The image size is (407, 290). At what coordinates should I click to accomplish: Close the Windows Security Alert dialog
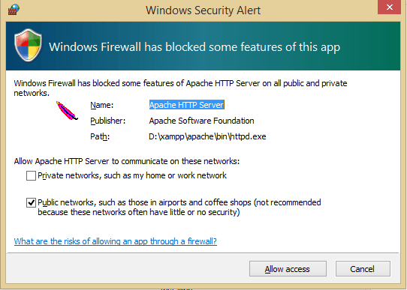point(389,7)
